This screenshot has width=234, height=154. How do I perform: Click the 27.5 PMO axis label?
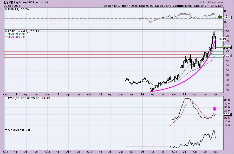[227, 111]
